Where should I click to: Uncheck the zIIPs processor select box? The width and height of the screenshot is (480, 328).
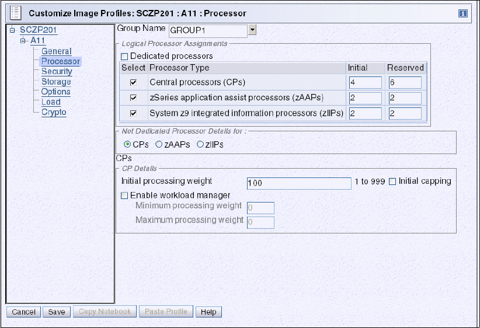tap(133, 113)
